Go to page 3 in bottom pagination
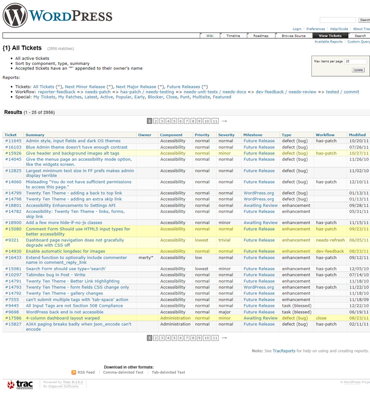The image size is (370, 393). [x=162, y=338]
